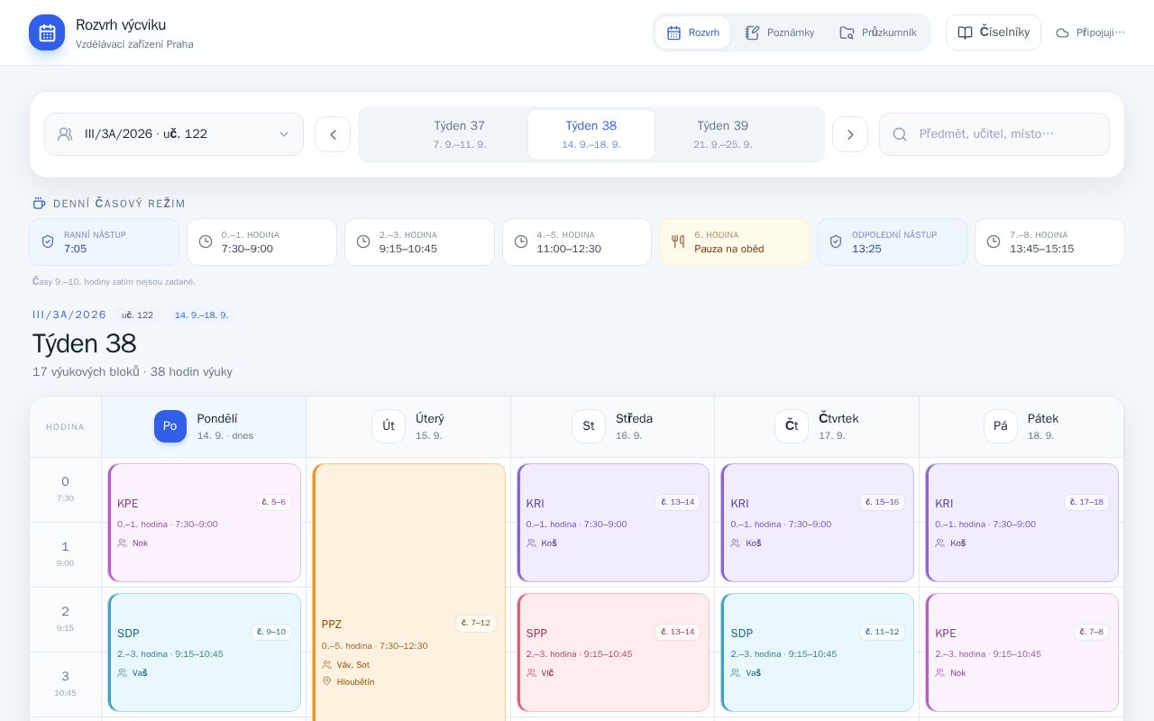This screenshot has width=1154, height=721.
Task: Click the 14. 9.–18. 9. chip above the heading
Action: 201,315
